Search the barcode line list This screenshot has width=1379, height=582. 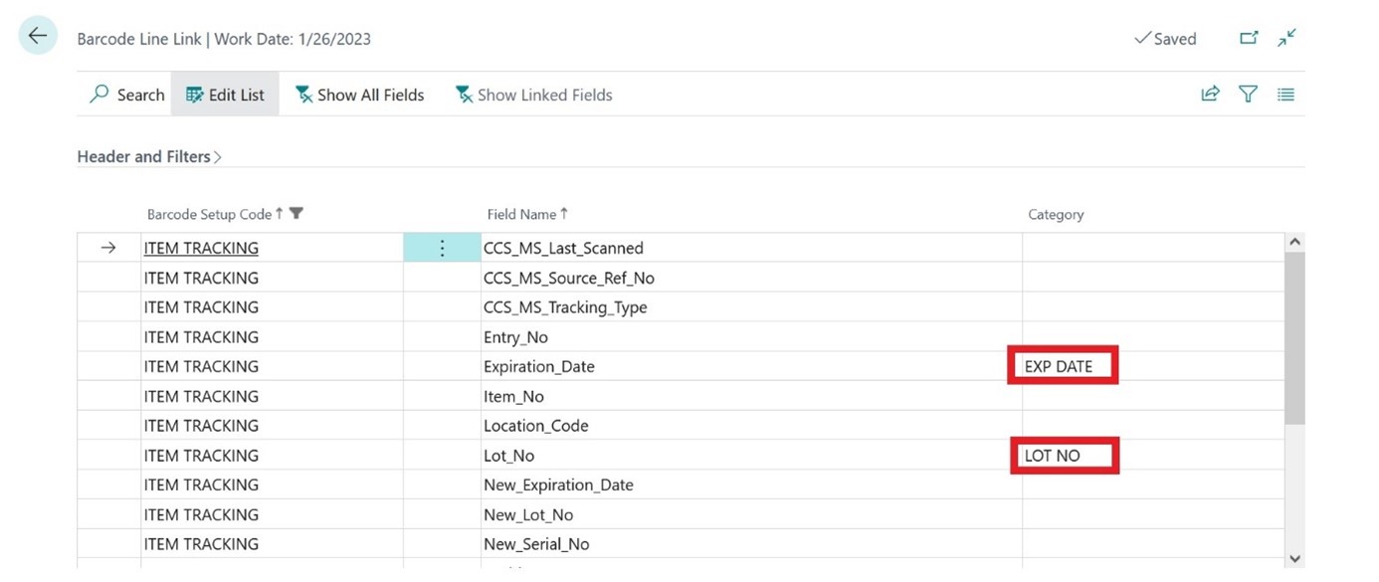[126, 95]
